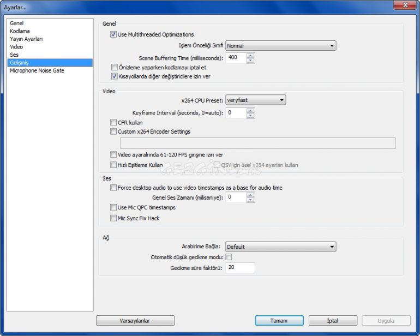
Task: Toggle Use Multithreaded Optimizations checkbox
Action: click(x=114, y=34)
